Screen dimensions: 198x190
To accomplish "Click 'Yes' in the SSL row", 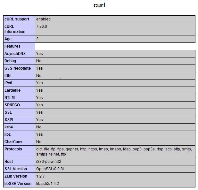I will [39, 112].
